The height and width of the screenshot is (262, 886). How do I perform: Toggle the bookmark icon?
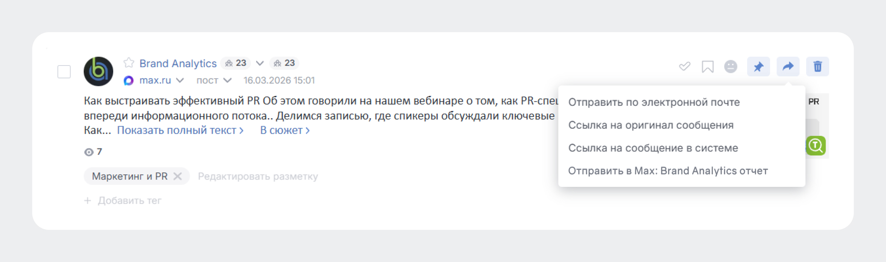tap(708, 66)
